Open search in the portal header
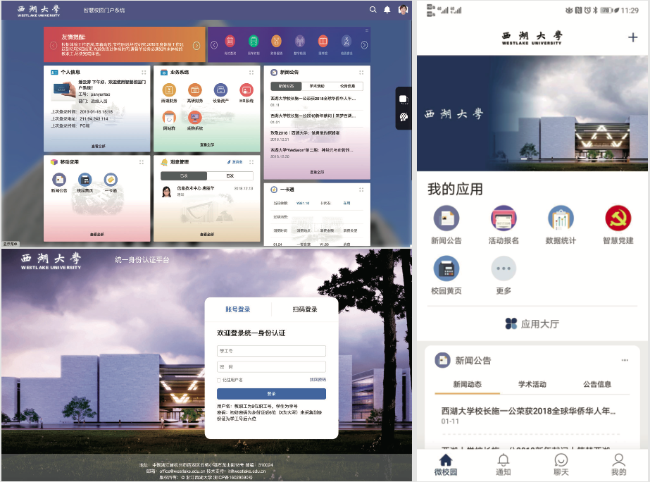650x482 pixels. click(373, 10)
